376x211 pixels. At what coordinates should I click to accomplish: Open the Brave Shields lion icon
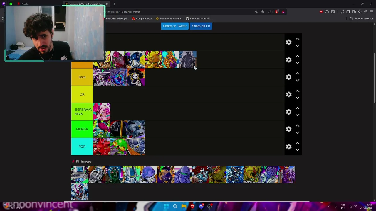(276, 12)
